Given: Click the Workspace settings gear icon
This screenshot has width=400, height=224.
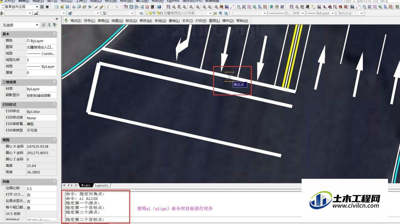Looking at the screenshot, I should coord(42,7).
